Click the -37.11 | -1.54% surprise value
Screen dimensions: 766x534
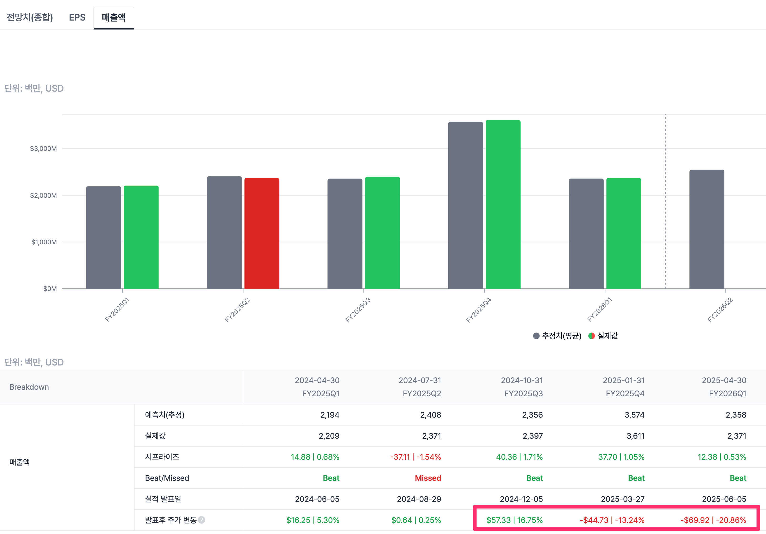[x=415, y=457]
